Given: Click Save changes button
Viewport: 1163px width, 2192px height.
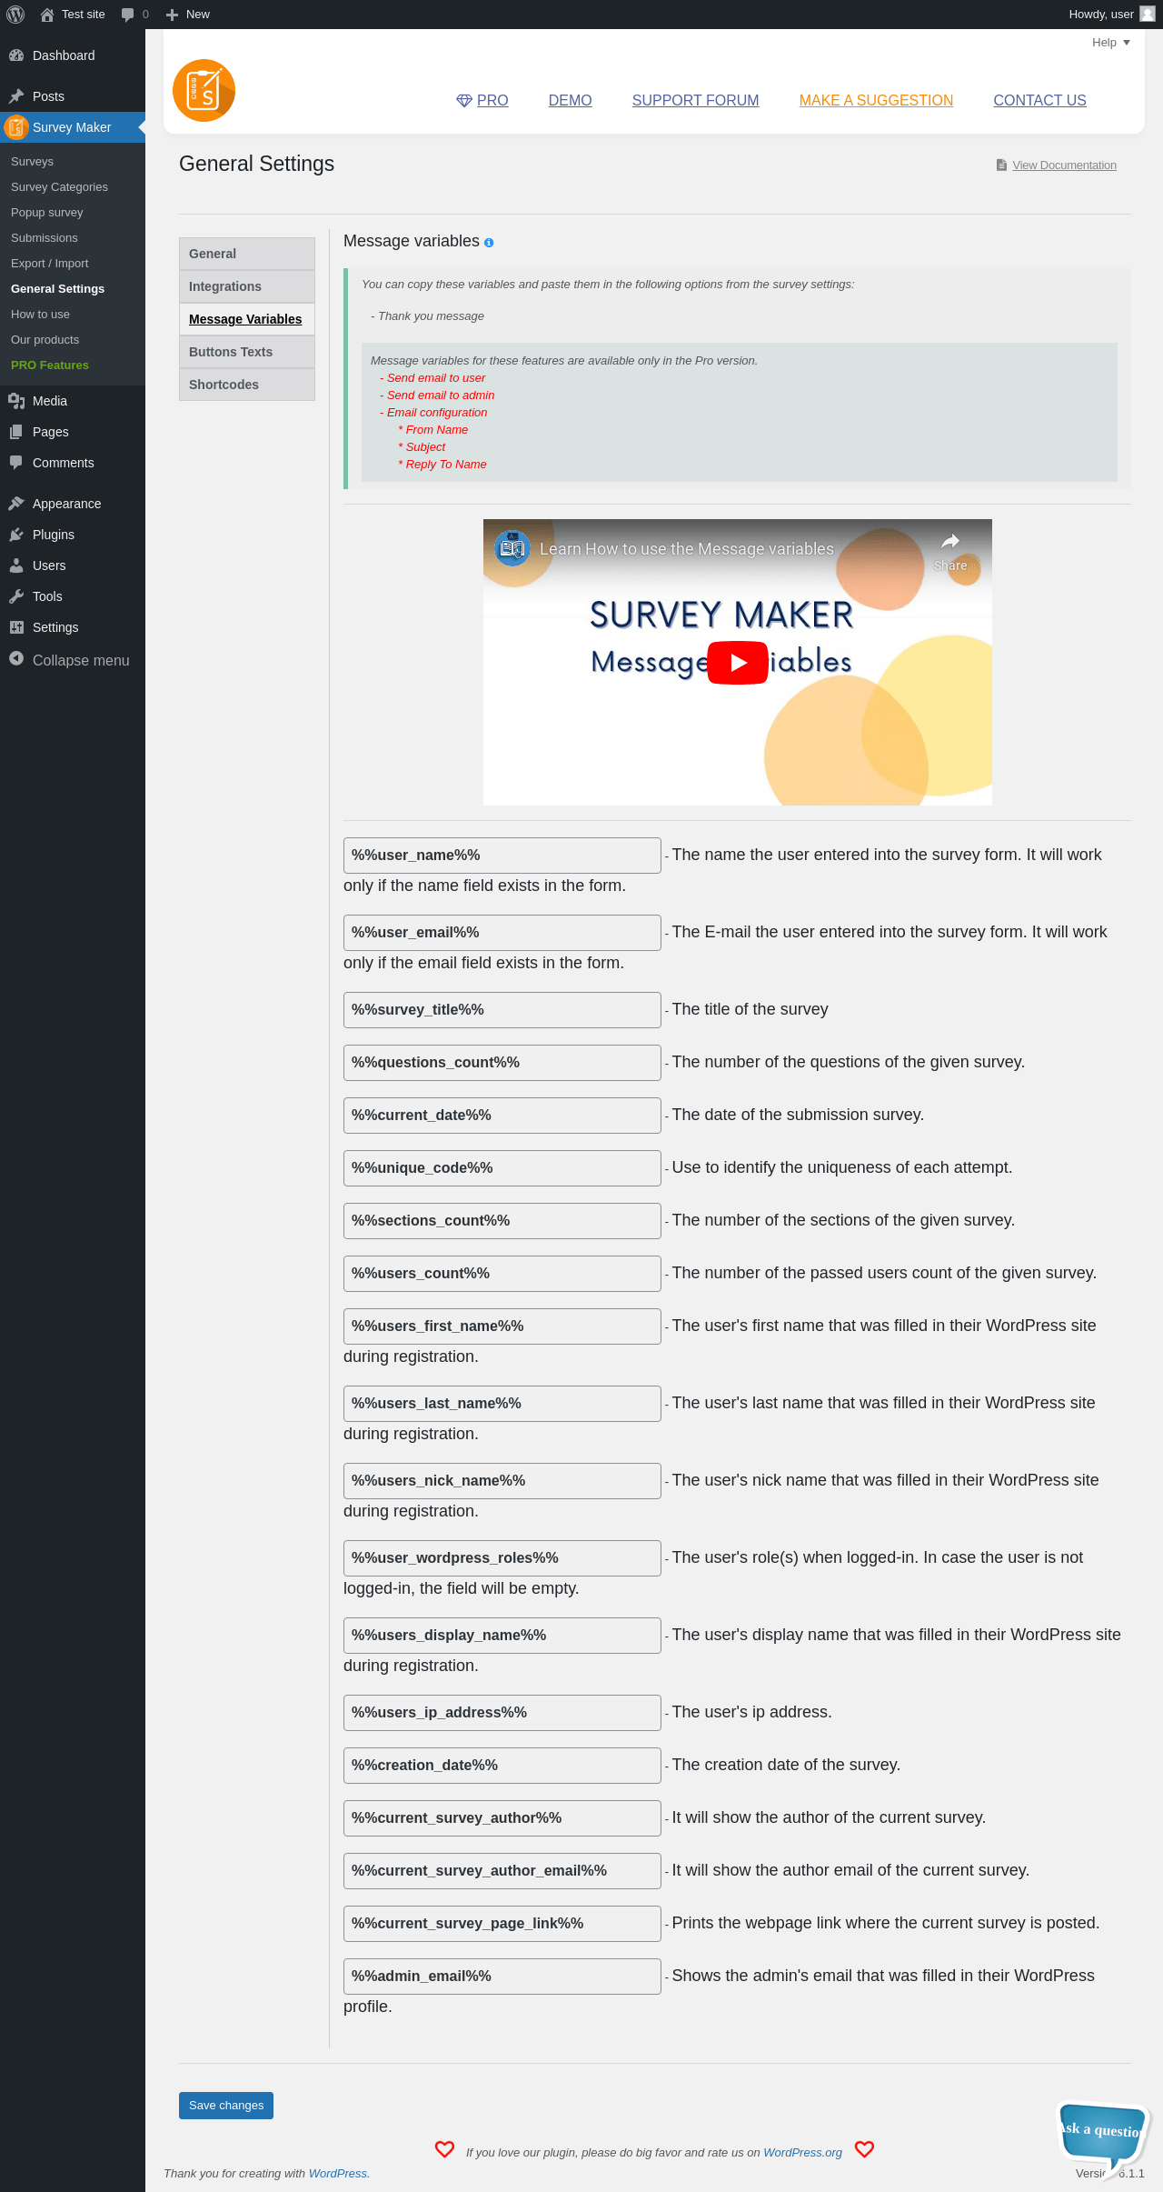Looking at the screenshot, I should point(226,2106).
